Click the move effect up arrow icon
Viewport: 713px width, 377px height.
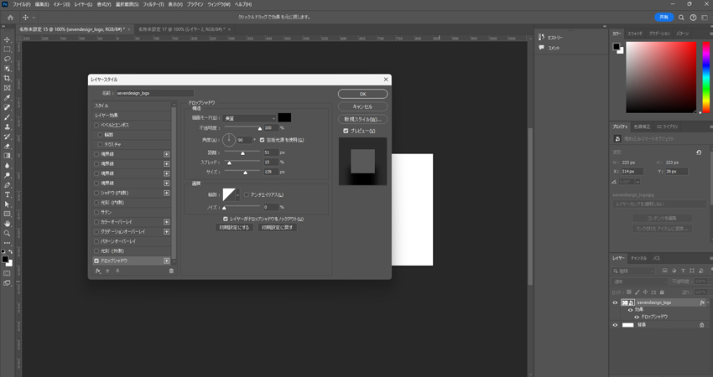(x=107, y=271)
